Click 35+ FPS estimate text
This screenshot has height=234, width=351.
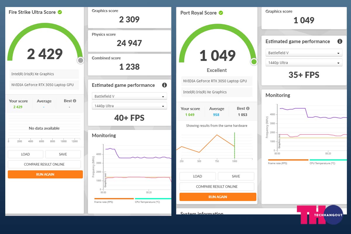point(304,75)
